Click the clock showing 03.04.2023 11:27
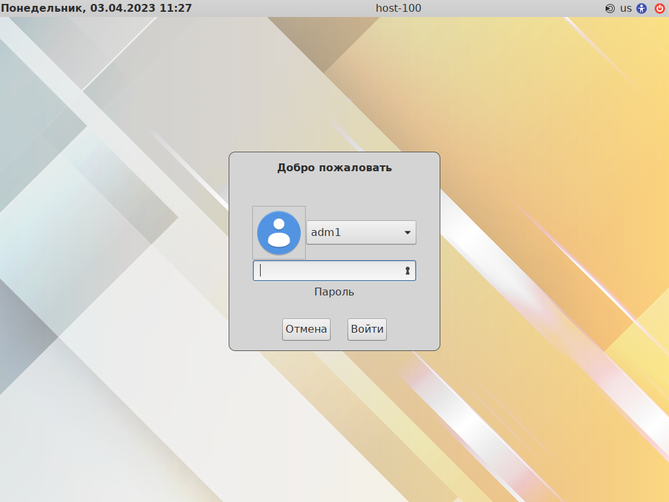This screenshot has width=669, height=502. [95, 8]
